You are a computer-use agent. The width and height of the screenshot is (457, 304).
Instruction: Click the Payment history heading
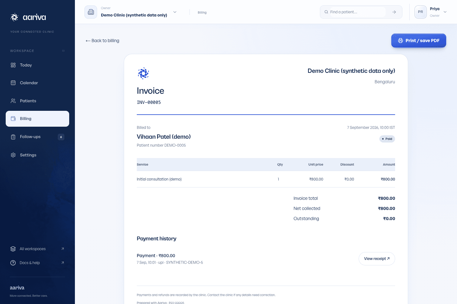(x=156, y=238)
